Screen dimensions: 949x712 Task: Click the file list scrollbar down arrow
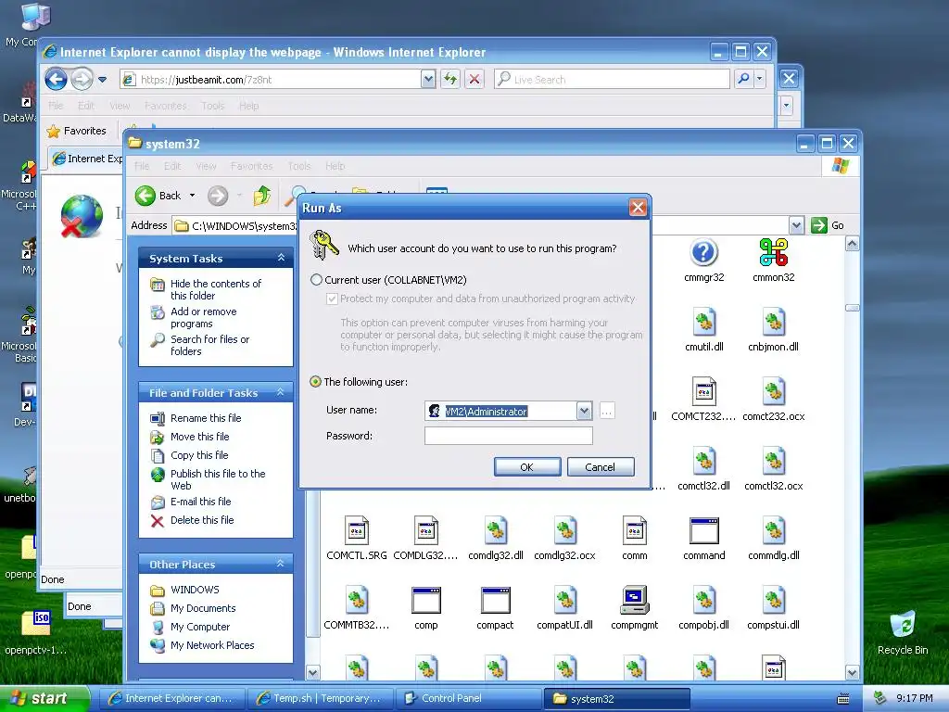(x=853, y=672)
